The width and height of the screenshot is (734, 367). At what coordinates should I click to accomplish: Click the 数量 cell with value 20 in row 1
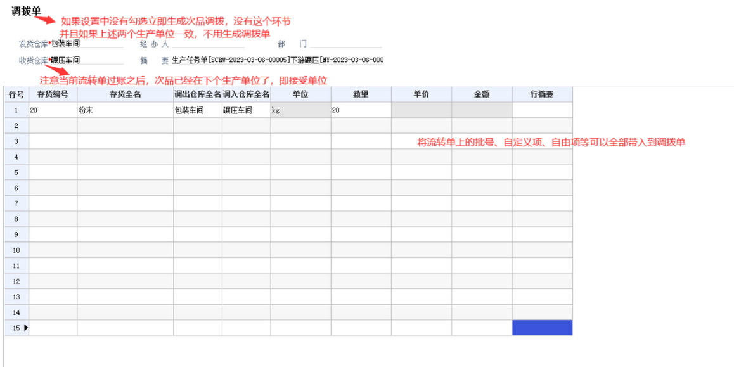pos(361,110)
